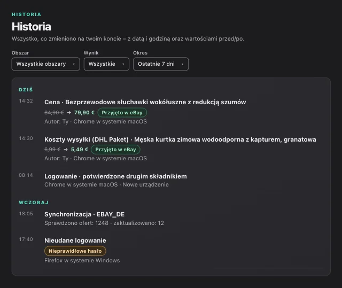The width and height of the screenshot is (342, 288).
Task: Open the Okres dropdown "Ostatnie 7 dni"
Action: pyautogui.click(x=161, y=64)
